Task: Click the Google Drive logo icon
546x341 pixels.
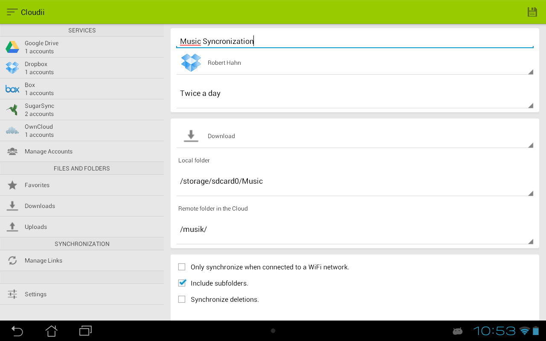Action: (12, 47)
